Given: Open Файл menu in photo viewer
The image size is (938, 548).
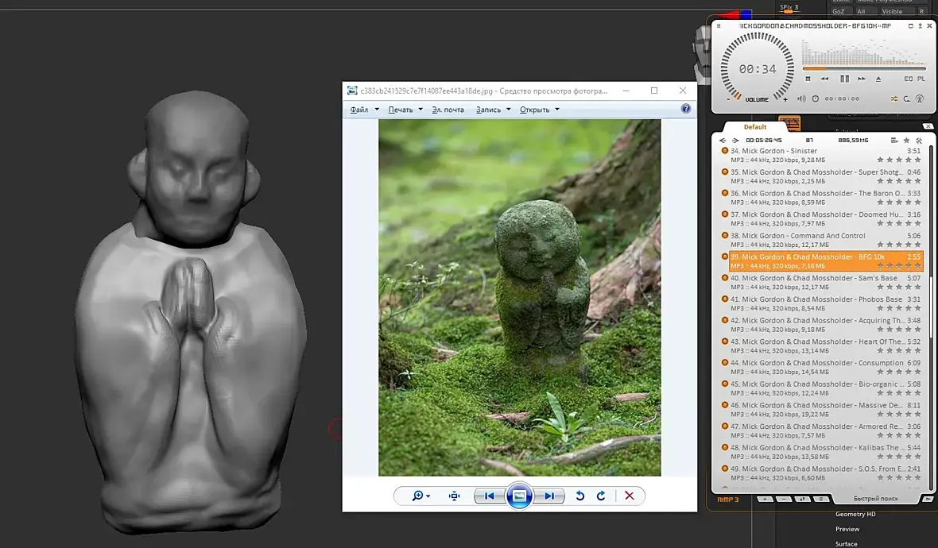Looking at the screenshot, I should (359, 110).
